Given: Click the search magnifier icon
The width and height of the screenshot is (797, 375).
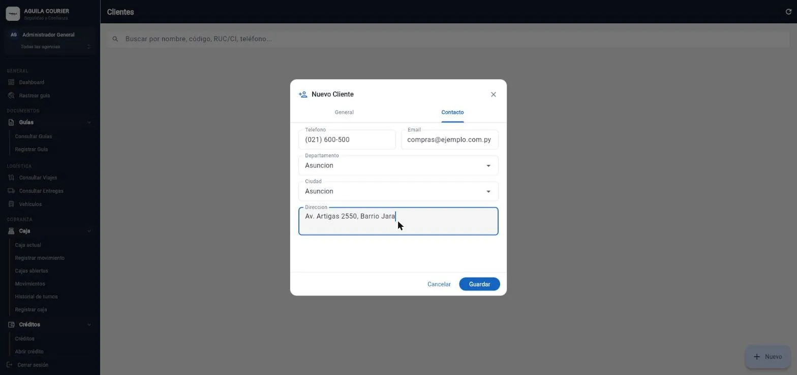Looking at the screenshot, I should click(115, 39).
